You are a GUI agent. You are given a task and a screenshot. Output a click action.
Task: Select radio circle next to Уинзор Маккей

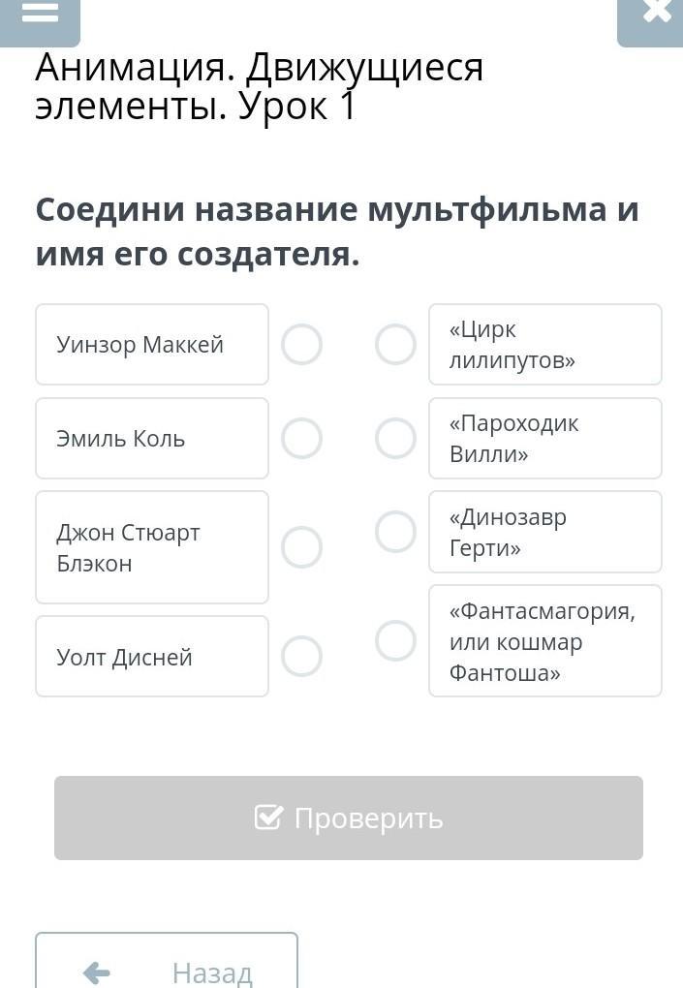[x=301, y=344]
